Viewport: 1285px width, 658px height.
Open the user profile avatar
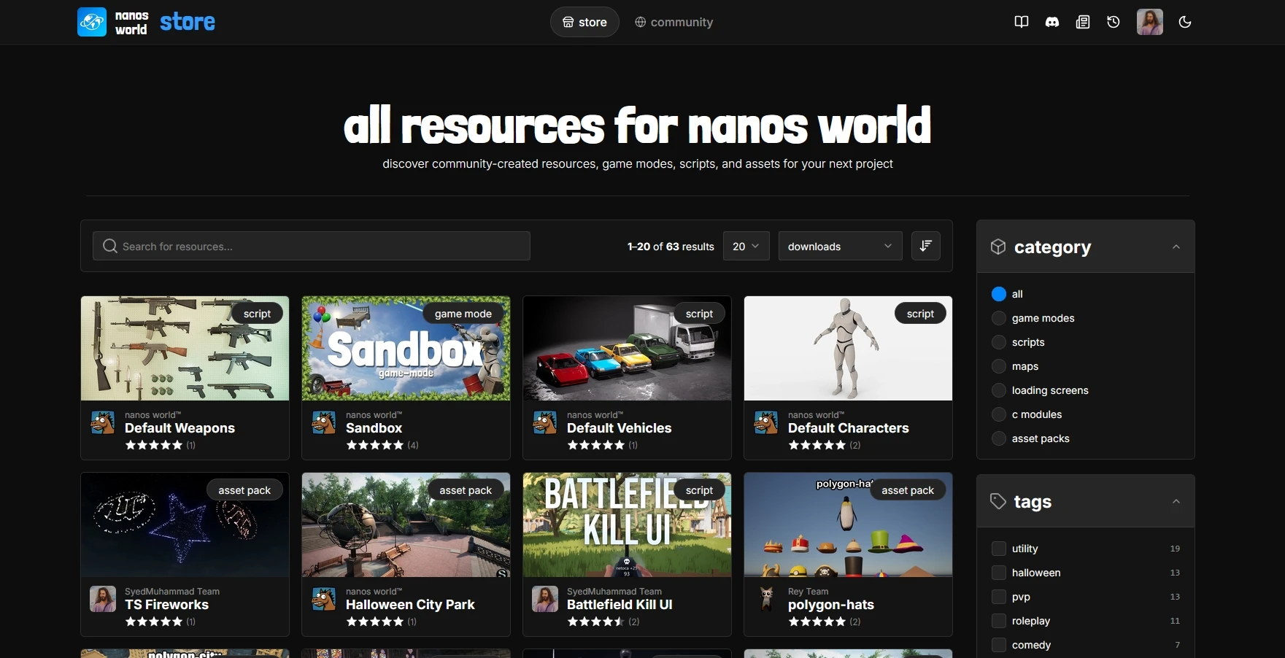(1150, 22)
